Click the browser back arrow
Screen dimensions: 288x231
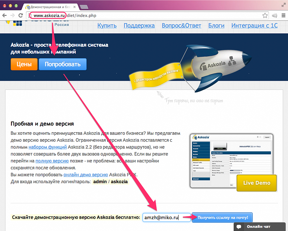tap(4, 15)
